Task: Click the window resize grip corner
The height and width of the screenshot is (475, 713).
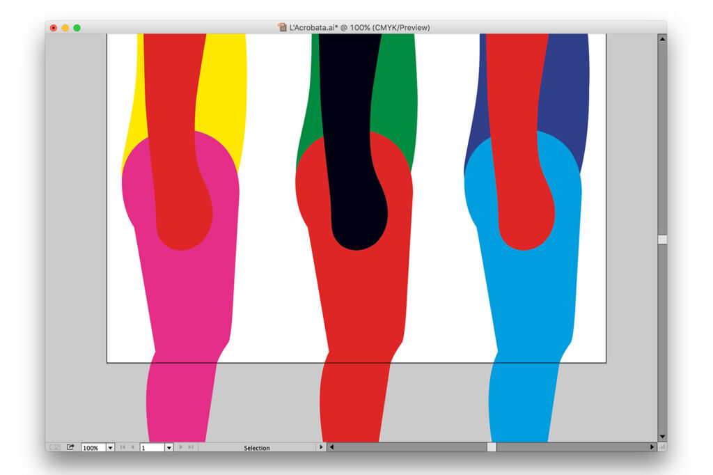Action: [x=663, y=447]
